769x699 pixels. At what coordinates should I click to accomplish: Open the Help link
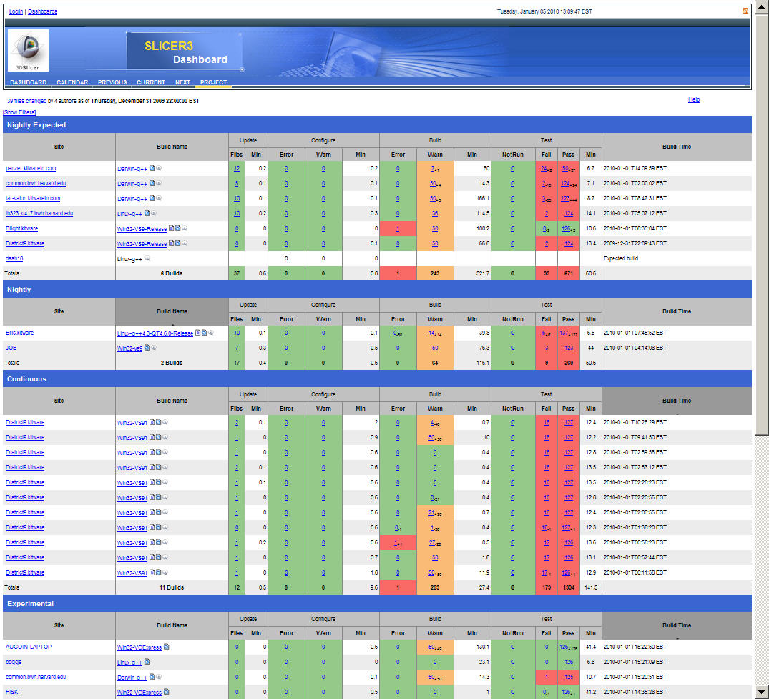tap(693, 100)
